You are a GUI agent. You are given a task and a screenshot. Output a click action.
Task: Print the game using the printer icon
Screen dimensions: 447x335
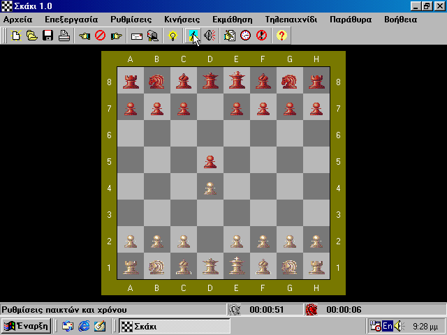(x=64, y=36)
